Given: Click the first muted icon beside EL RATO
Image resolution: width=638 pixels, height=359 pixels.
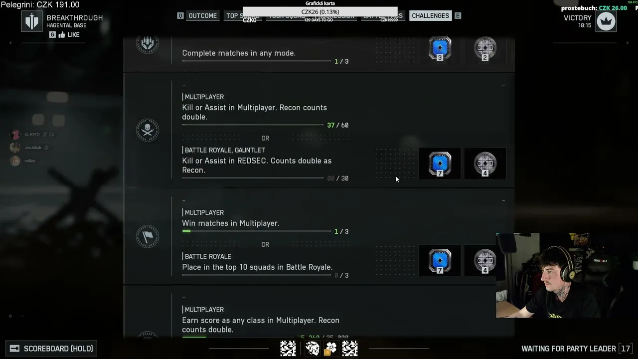Looking at the screenshot, I should [x=44, y=134].
